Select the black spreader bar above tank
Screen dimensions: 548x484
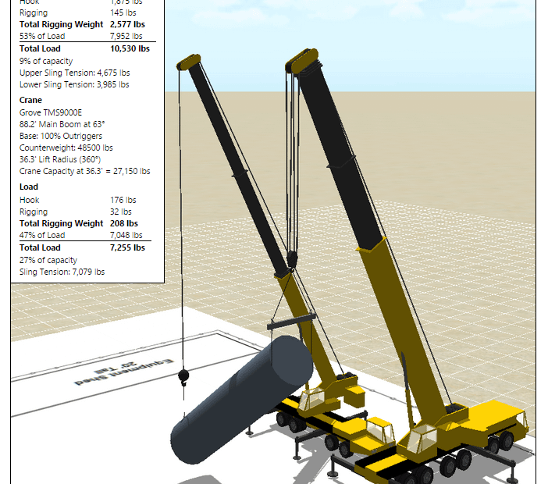tap(291, 319)
